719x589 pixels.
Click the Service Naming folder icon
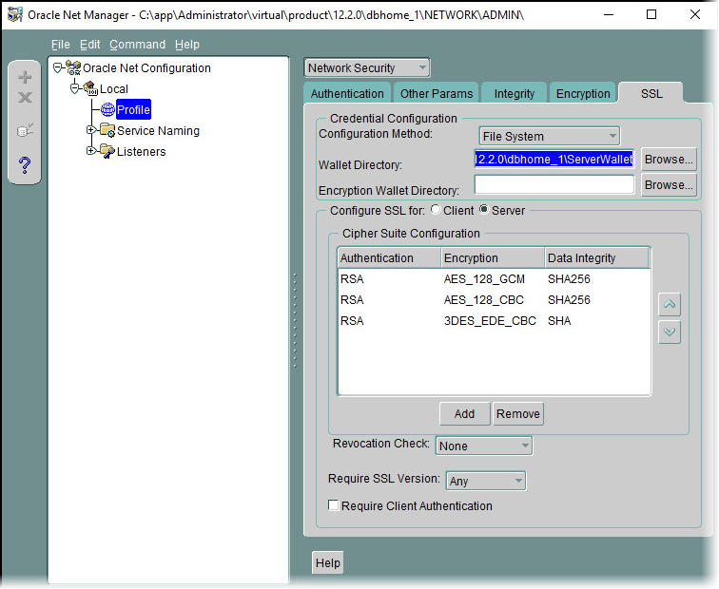tap(107, 130)
